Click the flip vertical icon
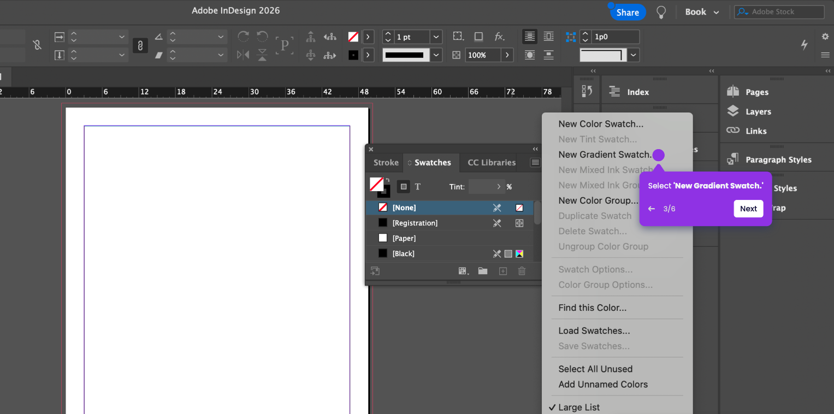 (x=262, y=55)
